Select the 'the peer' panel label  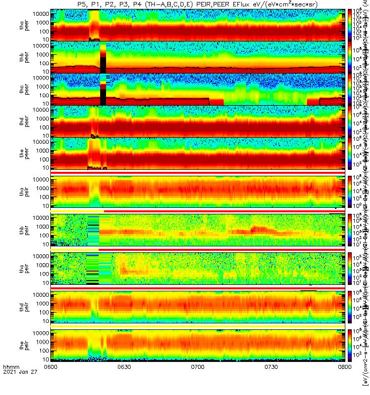click(x=24, y=154)
